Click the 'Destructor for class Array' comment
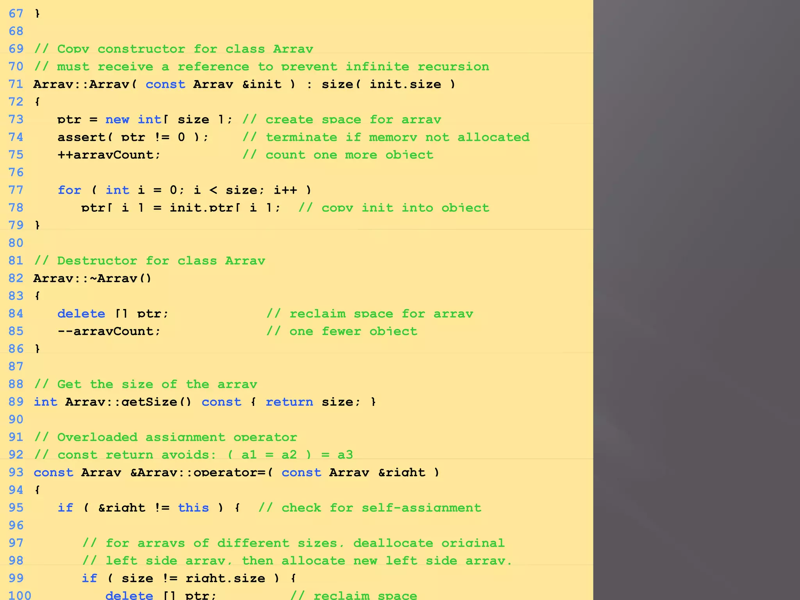The image size is (800, 600). click(150, 261)
